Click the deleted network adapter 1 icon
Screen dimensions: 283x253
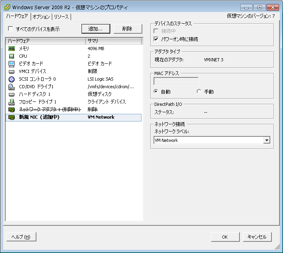click(x=12, y=109)
